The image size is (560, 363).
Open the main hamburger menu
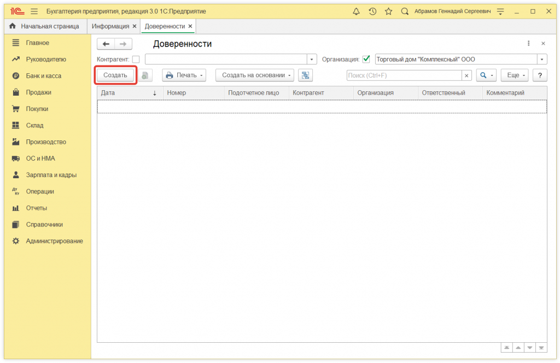point(34,11)
